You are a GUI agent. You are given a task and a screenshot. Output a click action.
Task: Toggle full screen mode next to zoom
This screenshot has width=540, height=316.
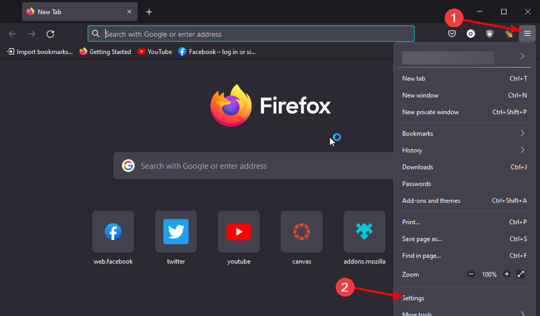521,275
